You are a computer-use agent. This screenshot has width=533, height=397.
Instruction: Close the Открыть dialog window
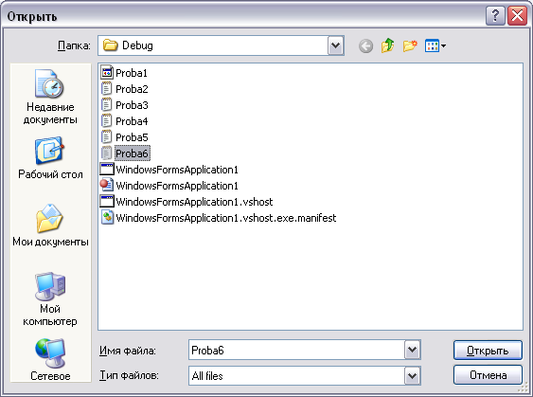(517, 16)
